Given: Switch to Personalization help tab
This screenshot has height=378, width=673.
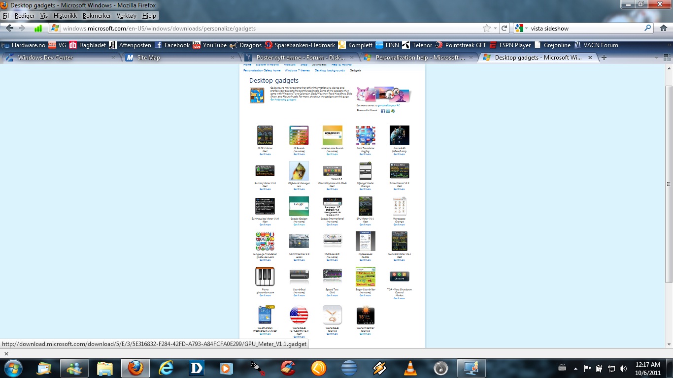Looking at the screenshot, I should point(418,58).
